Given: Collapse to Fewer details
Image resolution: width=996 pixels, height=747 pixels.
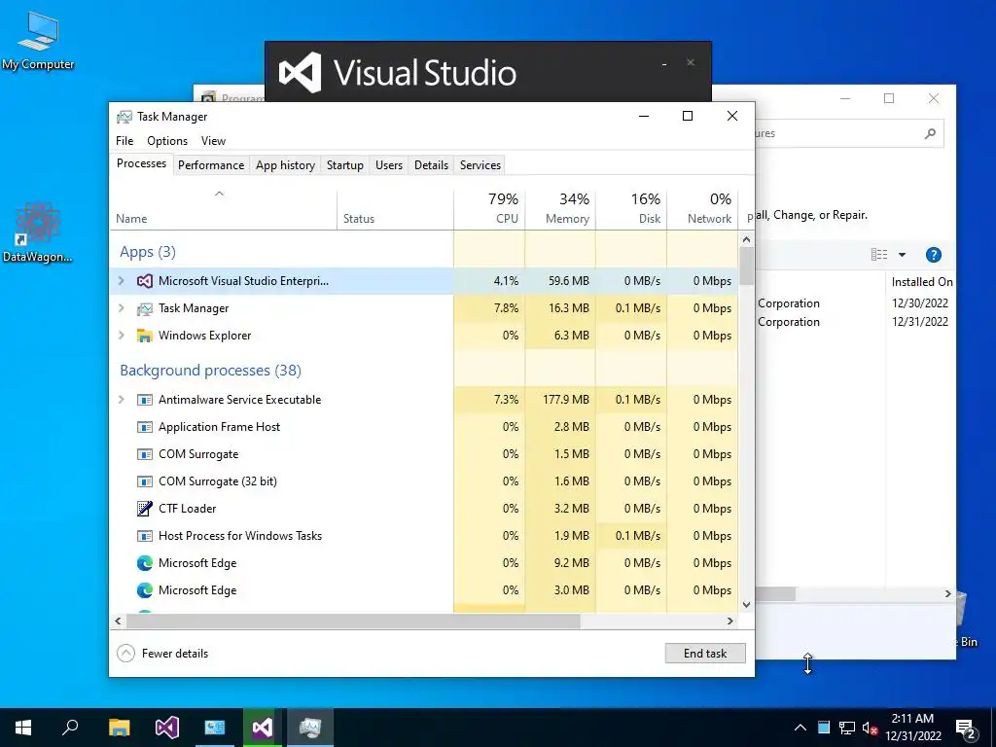Looking at the screenshot, I should [163, 653].
